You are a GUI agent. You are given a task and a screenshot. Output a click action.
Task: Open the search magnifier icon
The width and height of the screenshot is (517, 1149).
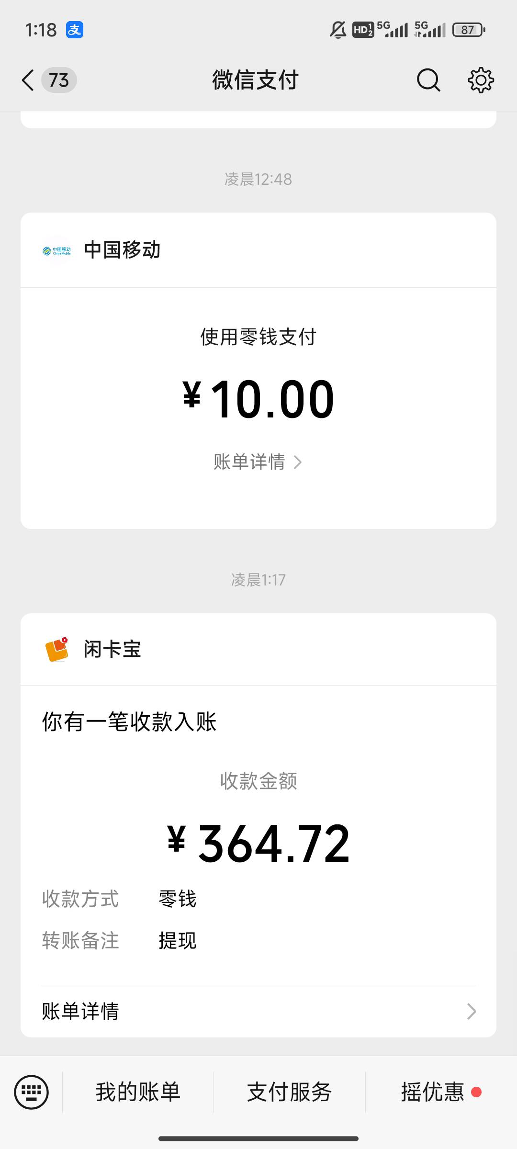point(428,80)
